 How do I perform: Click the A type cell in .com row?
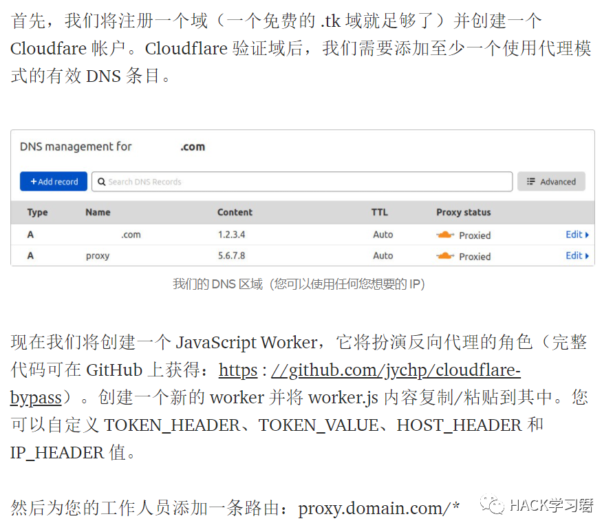pyautogui.click(x=30, y=235)
